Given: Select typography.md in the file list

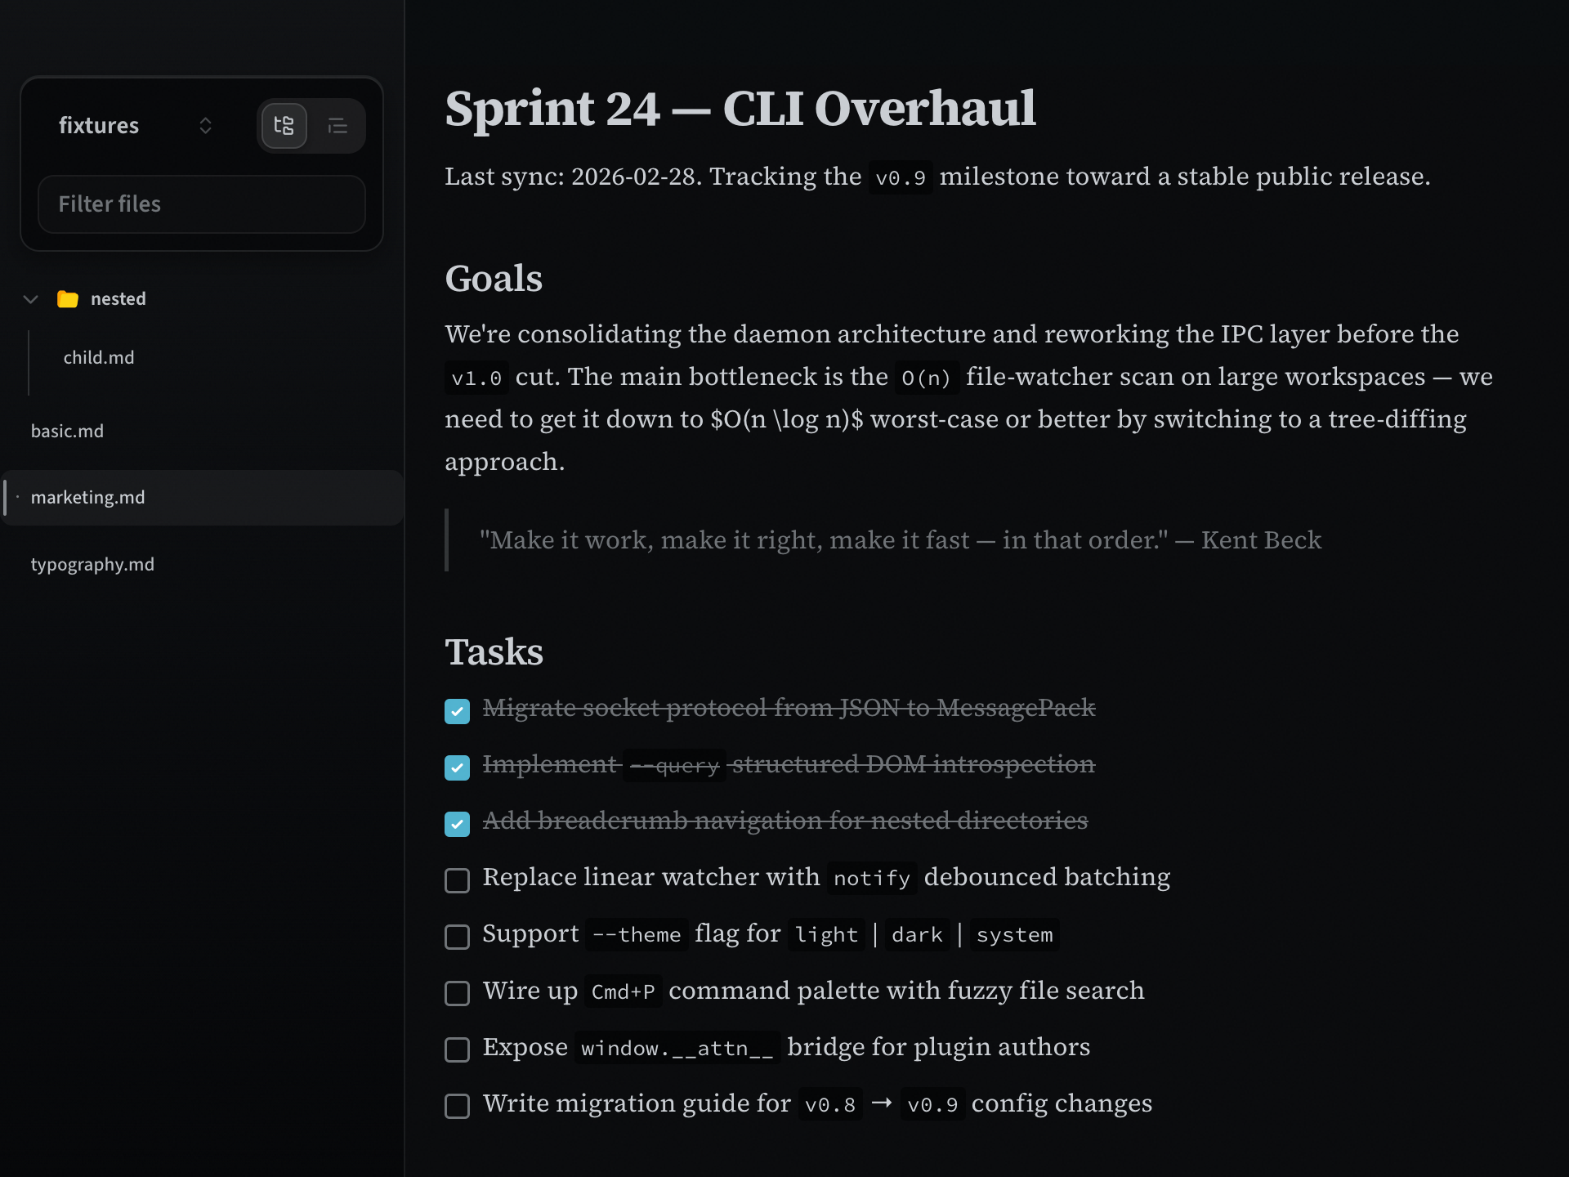Looking at the screenshot, I should (92, 564).
